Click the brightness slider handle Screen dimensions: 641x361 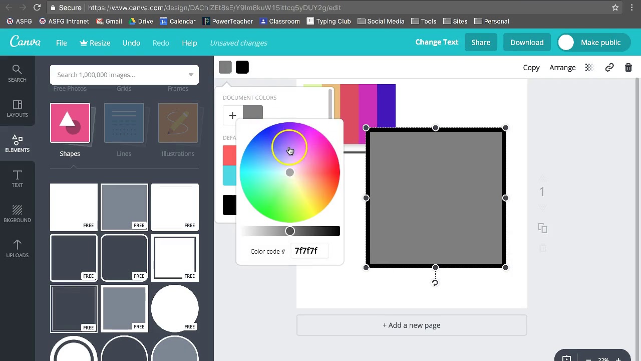tap(290, 231)
